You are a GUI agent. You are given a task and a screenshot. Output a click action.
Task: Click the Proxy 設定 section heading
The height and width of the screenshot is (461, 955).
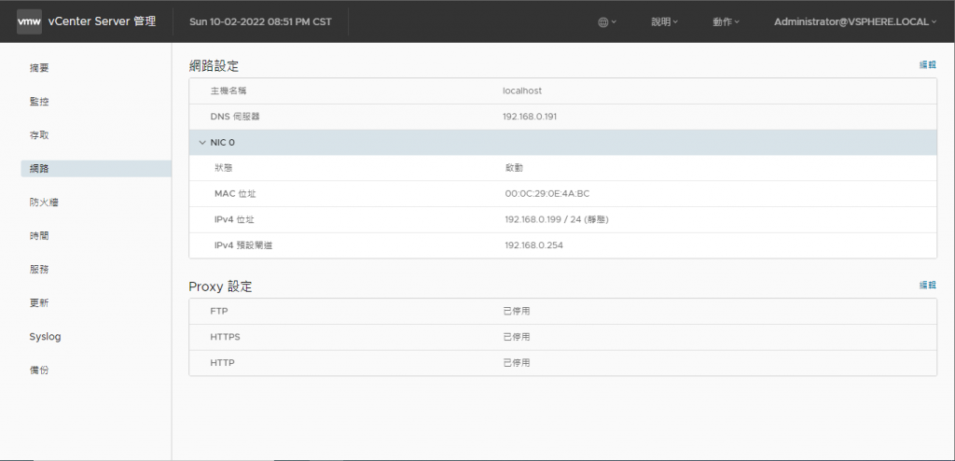coord(220,286)
